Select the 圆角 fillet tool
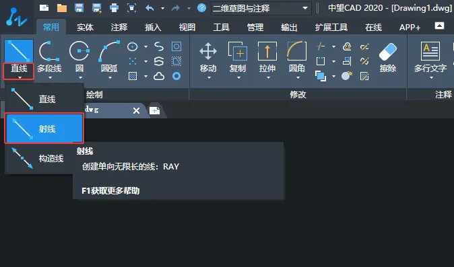The image size is (454, 267). [297, 57]
